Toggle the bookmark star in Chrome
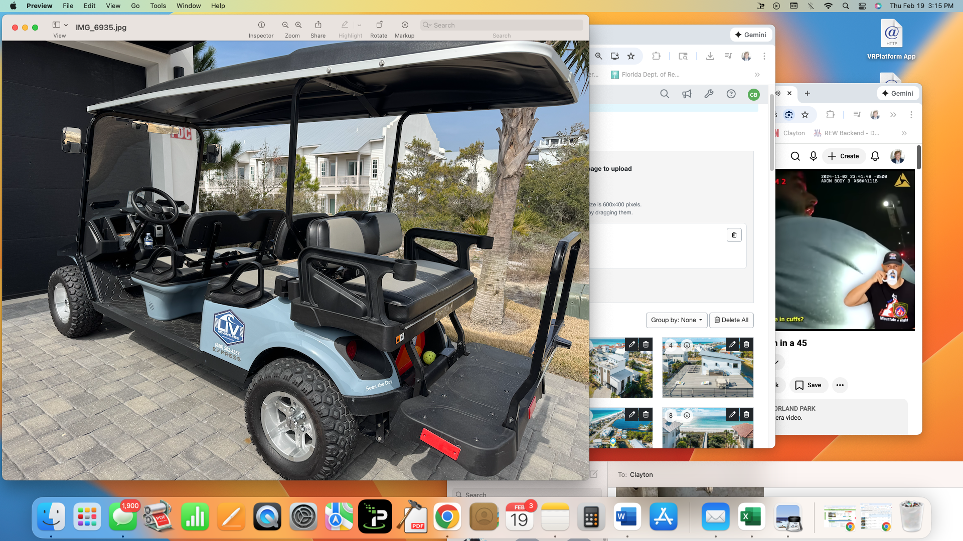 [631, 56]
